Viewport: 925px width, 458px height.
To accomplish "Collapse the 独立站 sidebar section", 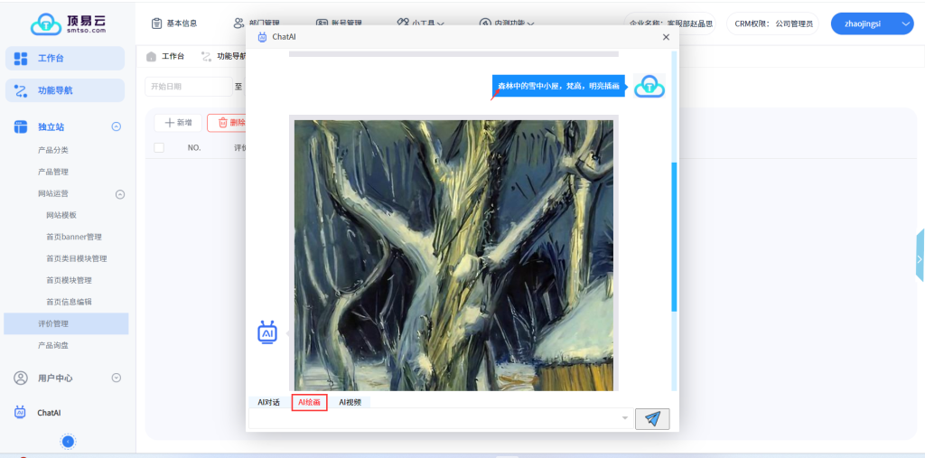I will [116, 127].
